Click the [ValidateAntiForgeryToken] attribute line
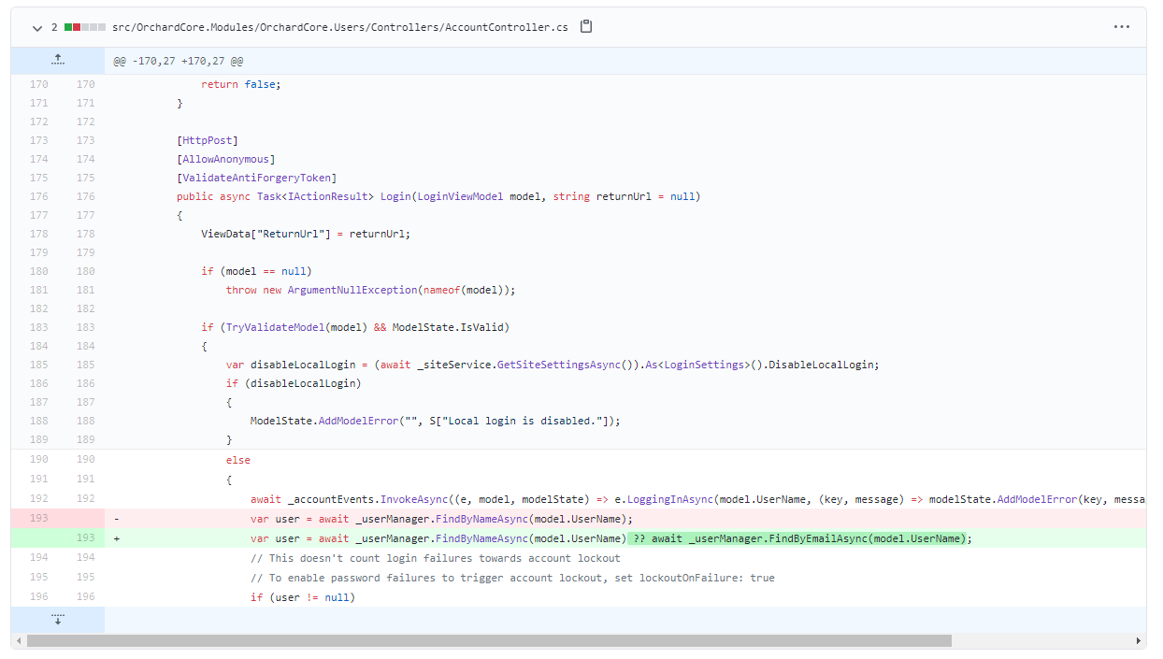 point(256,178)
